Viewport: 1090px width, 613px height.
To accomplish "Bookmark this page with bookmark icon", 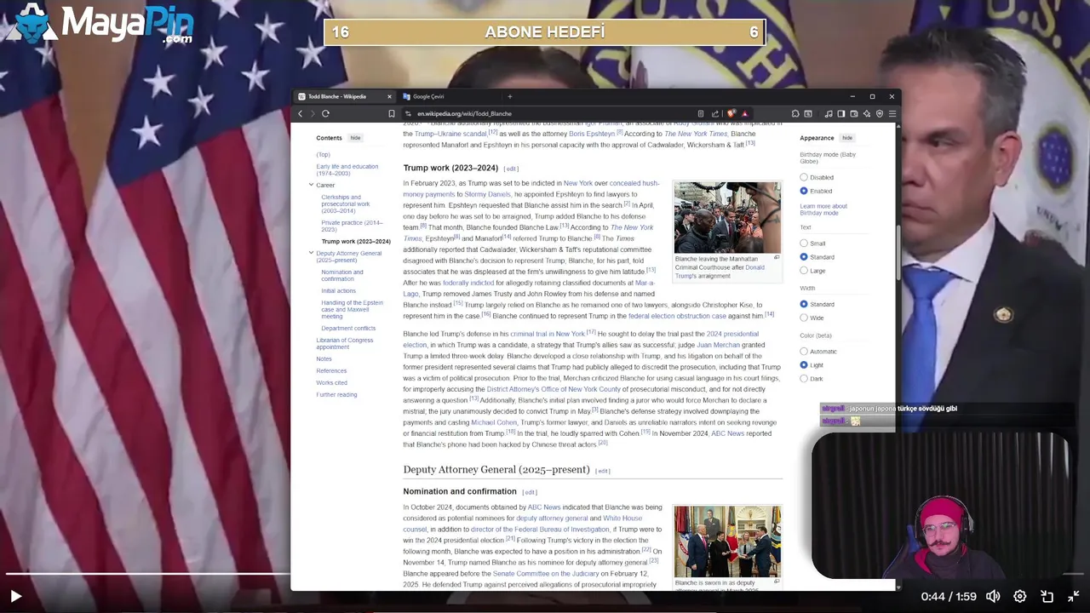I will [392, 113].
